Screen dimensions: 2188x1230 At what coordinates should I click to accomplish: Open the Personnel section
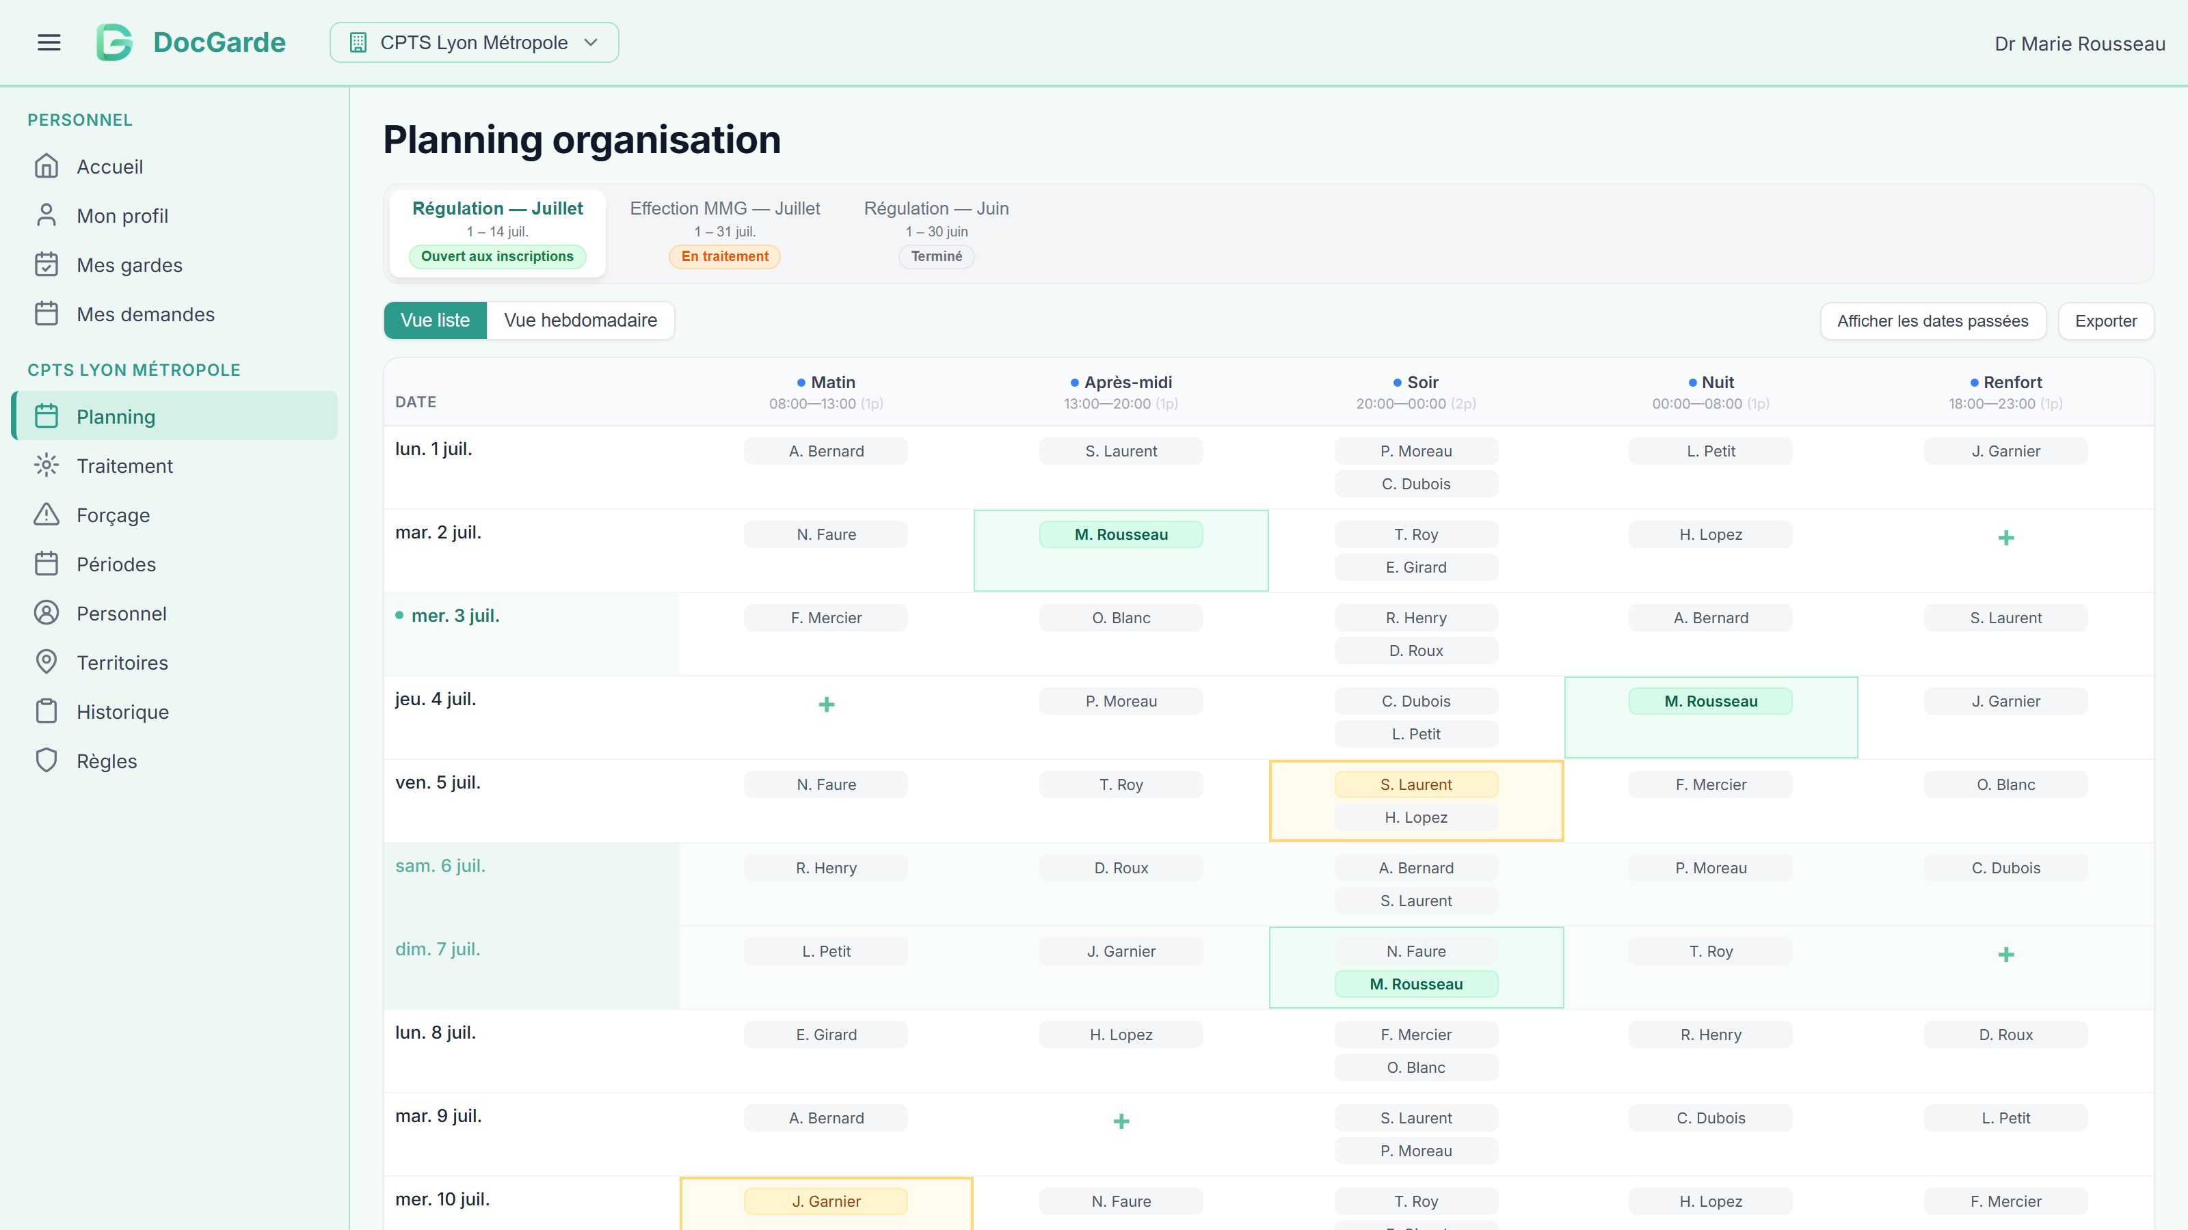pos(174,613)
